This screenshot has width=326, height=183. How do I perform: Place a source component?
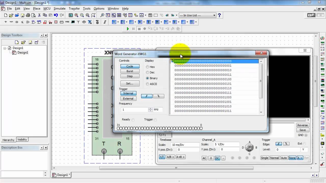(6, 22)
